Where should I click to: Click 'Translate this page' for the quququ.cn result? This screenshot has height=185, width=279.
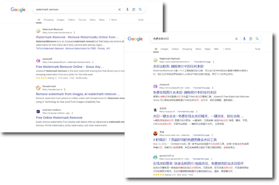coord(186,111)
